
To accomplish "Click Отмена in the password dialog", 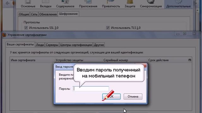I will (x=133, y=96).
